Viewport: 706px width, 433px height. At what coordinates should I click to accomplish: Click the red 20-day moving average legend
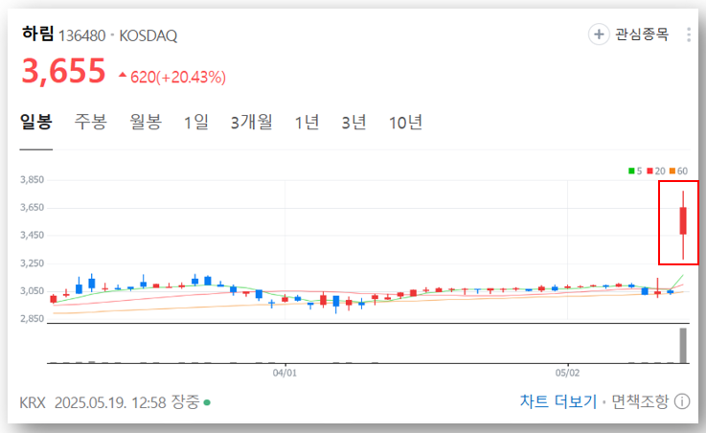click(656, 171)
